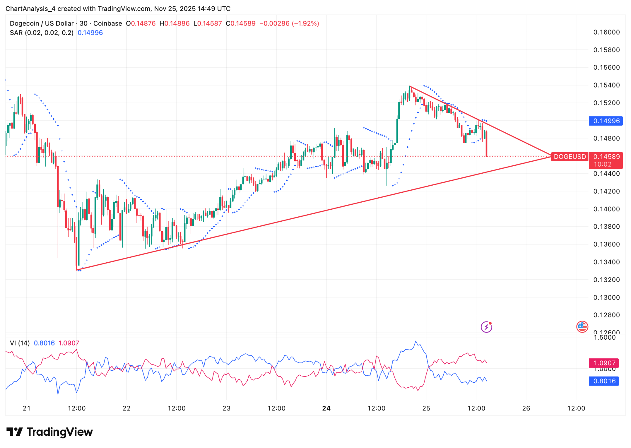Click the Coinbase exchange name in title
The height and width of the screenshot is (448, 631).
coord(108,23)
